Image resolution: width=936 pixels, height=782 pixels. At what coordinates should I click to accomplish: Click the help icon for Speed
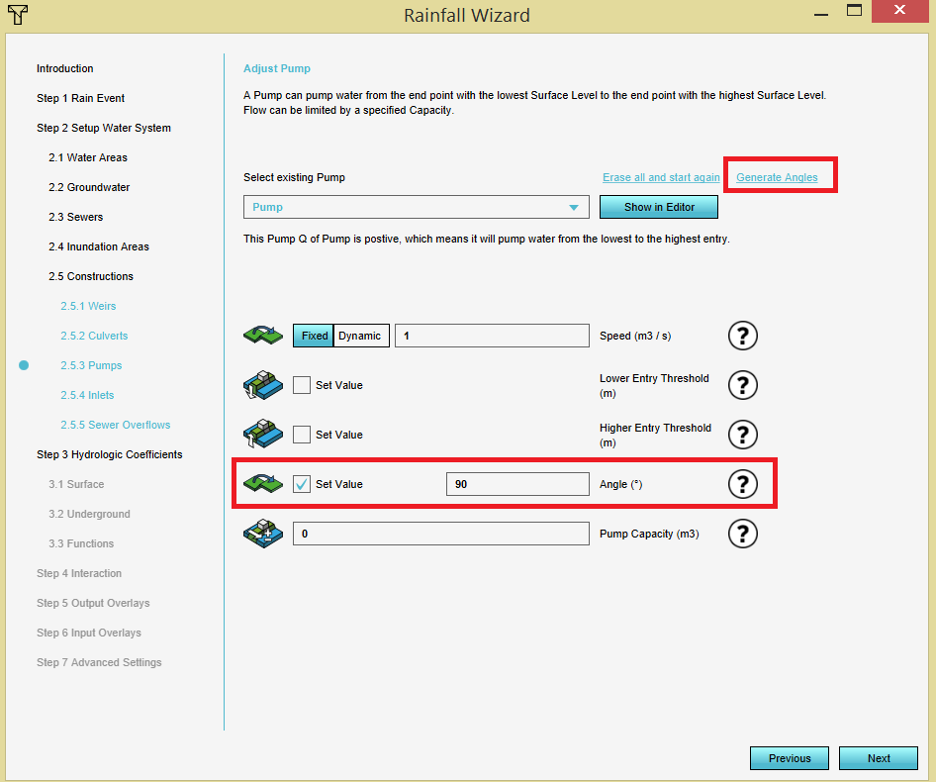click(x=742, y=336)
